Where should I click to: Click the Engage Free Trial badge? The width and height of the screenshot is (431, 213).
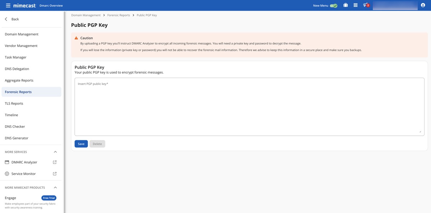(49, 198)
